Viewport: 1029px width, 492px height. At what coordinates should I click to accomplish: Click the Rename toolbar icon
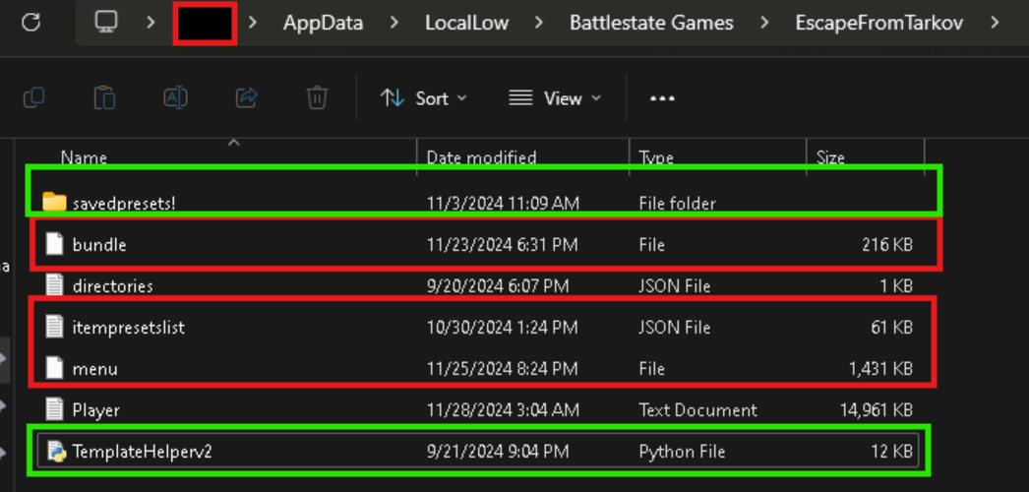click(175, 97)
